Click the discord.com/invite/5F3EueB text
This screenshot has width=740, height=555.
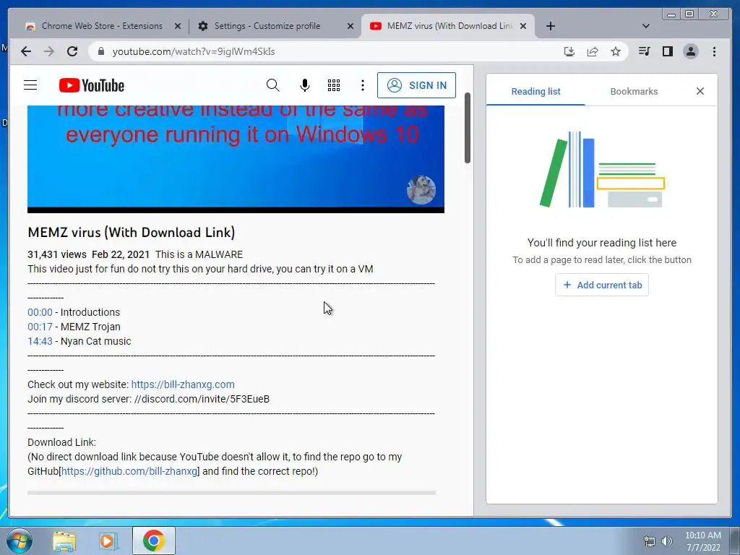click(x=202, y=399)
